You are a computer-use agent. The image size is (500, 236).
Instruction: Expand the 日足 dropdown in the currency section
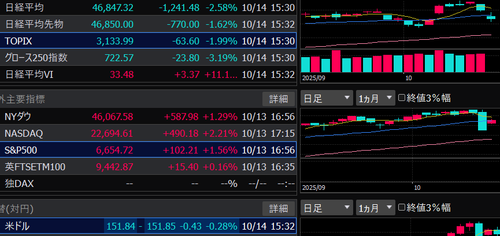(x=327, y=208)
